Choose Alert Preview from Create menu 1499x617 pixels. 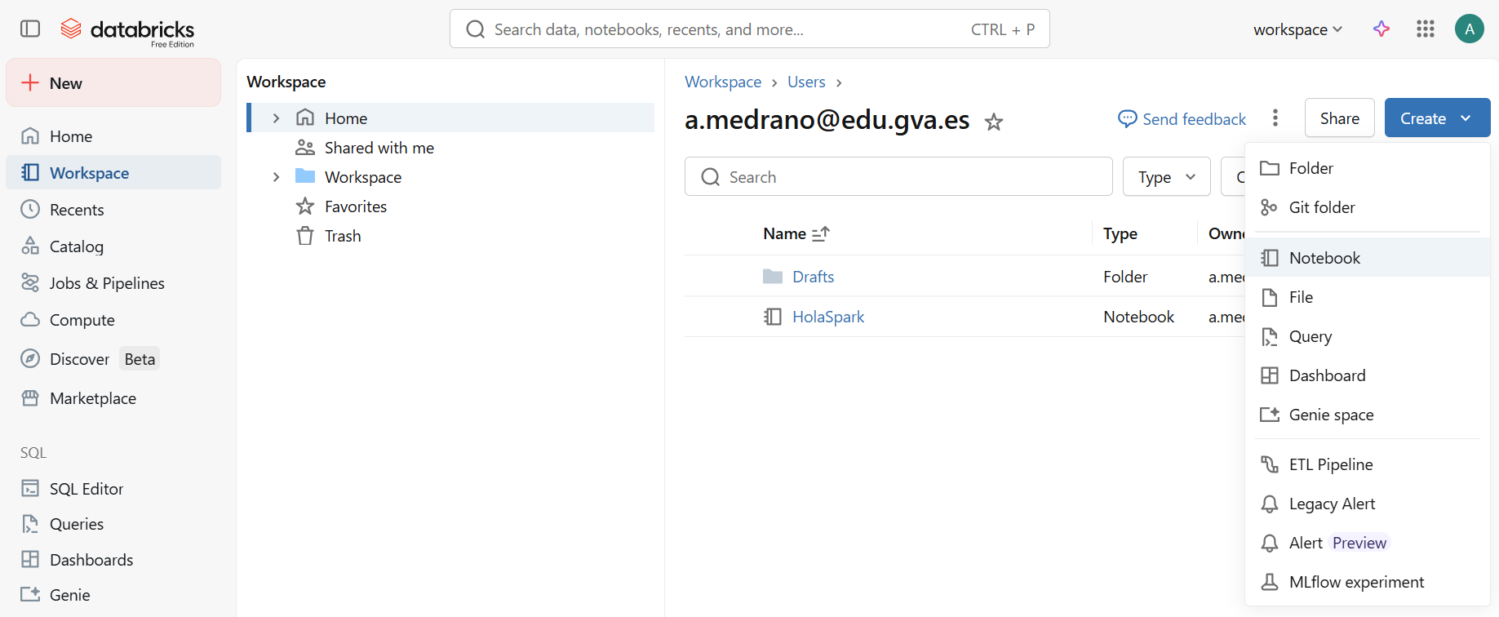1368,543
